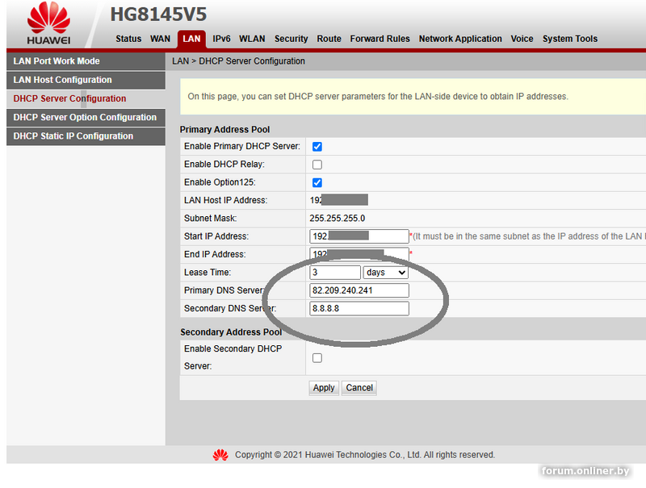Click the LAN Host IP Address label
The height and width of the screenshot is (488, 646).
click(226, 200)
